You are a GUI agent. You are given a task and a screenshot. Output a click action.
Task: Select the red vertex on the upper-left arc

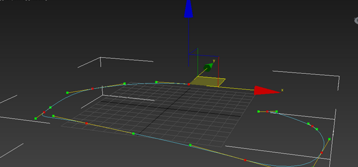tap(92, 89)
